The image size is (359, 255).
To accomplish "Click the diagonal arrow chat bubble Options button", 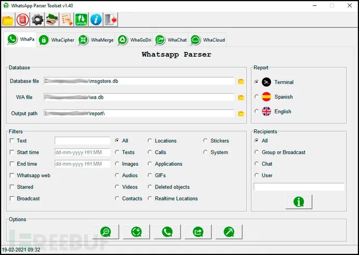I will pyautogui.click(x=229, y=232).
